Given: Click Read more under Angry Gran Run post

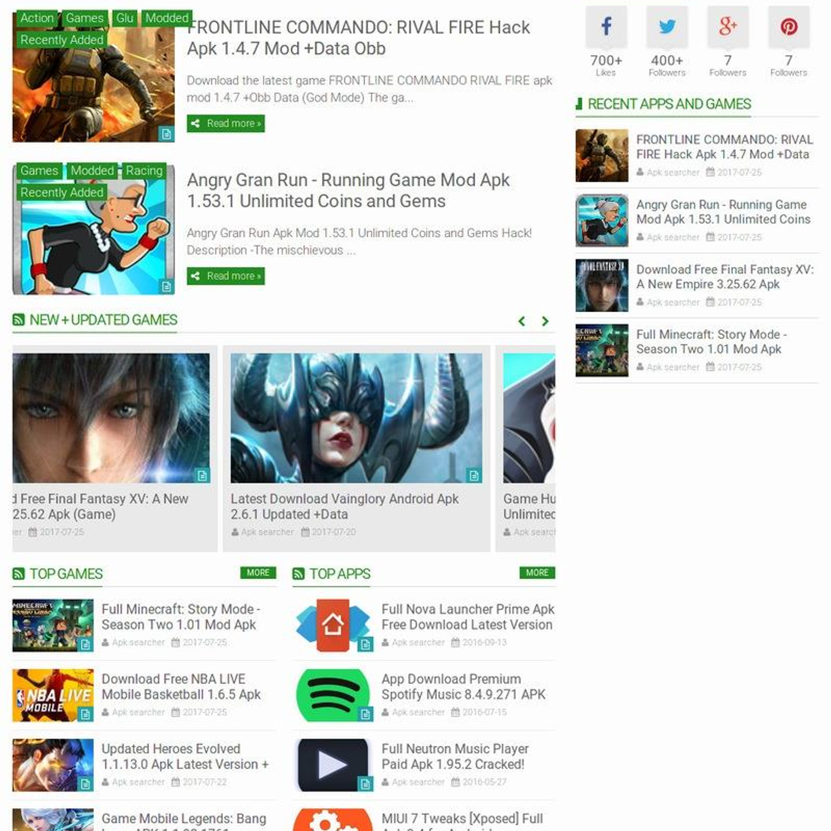Looking at the screenshot, I should point(226,276).
